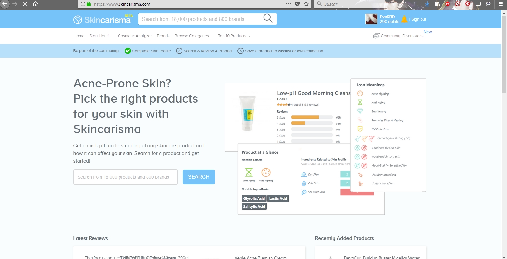This screenshot has width=507, height=259.
Task: Expand the Browse Categories dropdown
Action: [194, 36]
